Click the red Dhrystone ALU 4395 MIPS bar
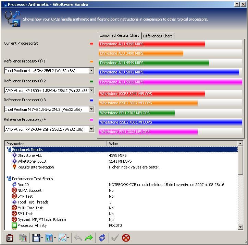 (152, 44)
